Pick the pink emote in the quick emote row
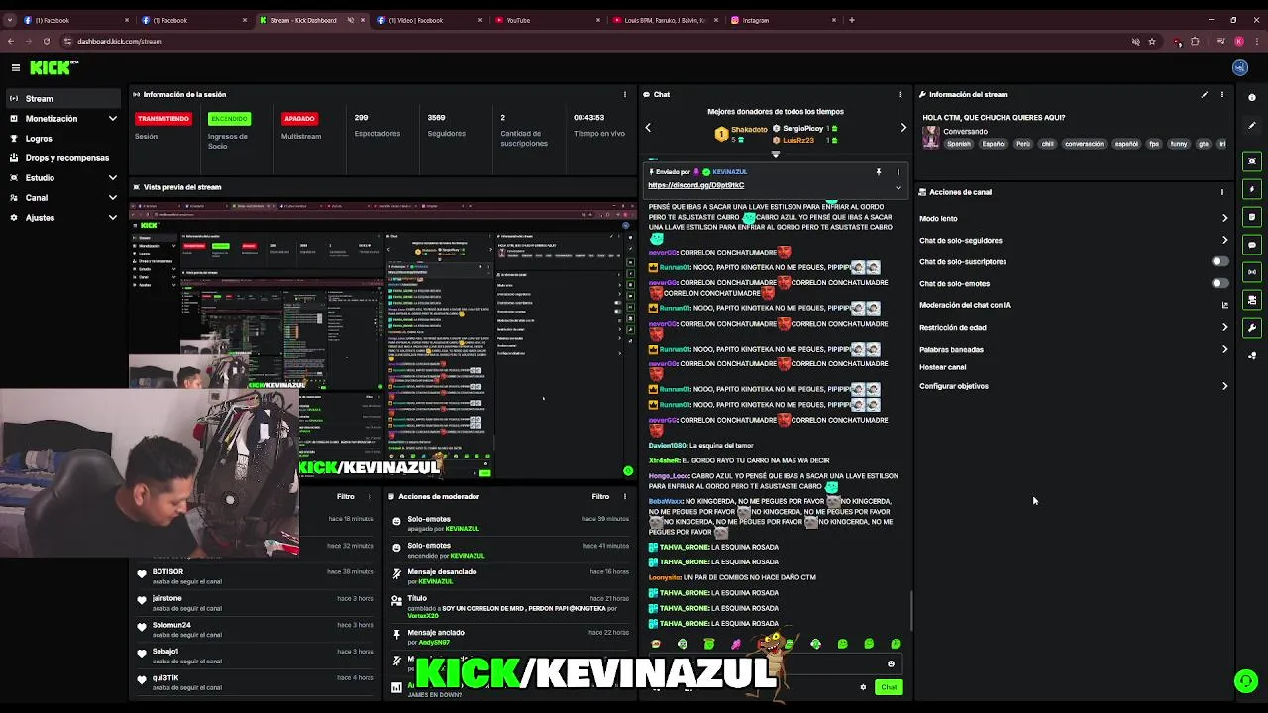Viewport: 1268px width, 713px height. pyautogui.click(x=736, y=644)
